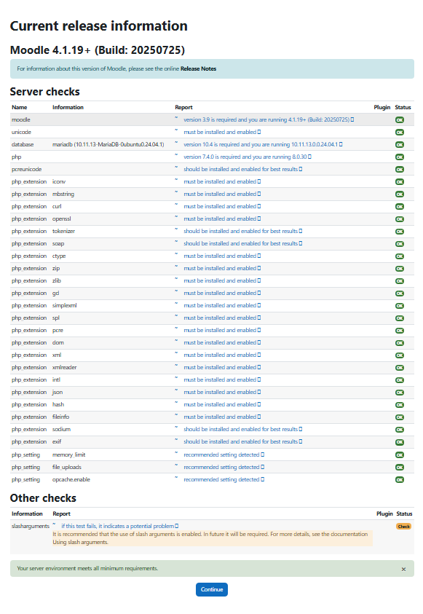Click the OK status badge for database

click(x=400, y=145)
